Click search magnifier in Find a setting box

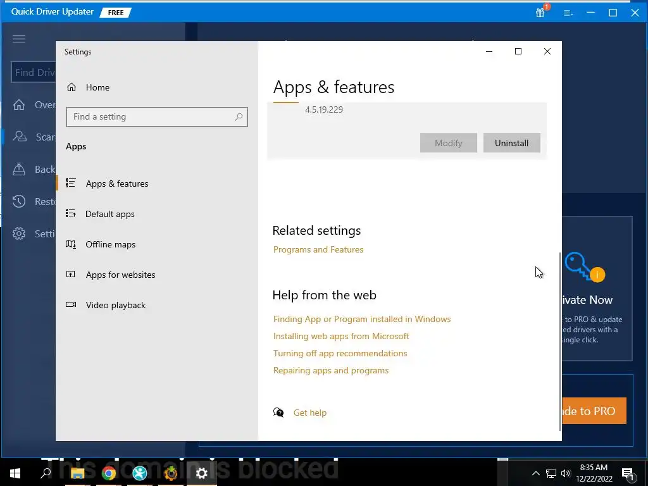click(x=239, y=117)
